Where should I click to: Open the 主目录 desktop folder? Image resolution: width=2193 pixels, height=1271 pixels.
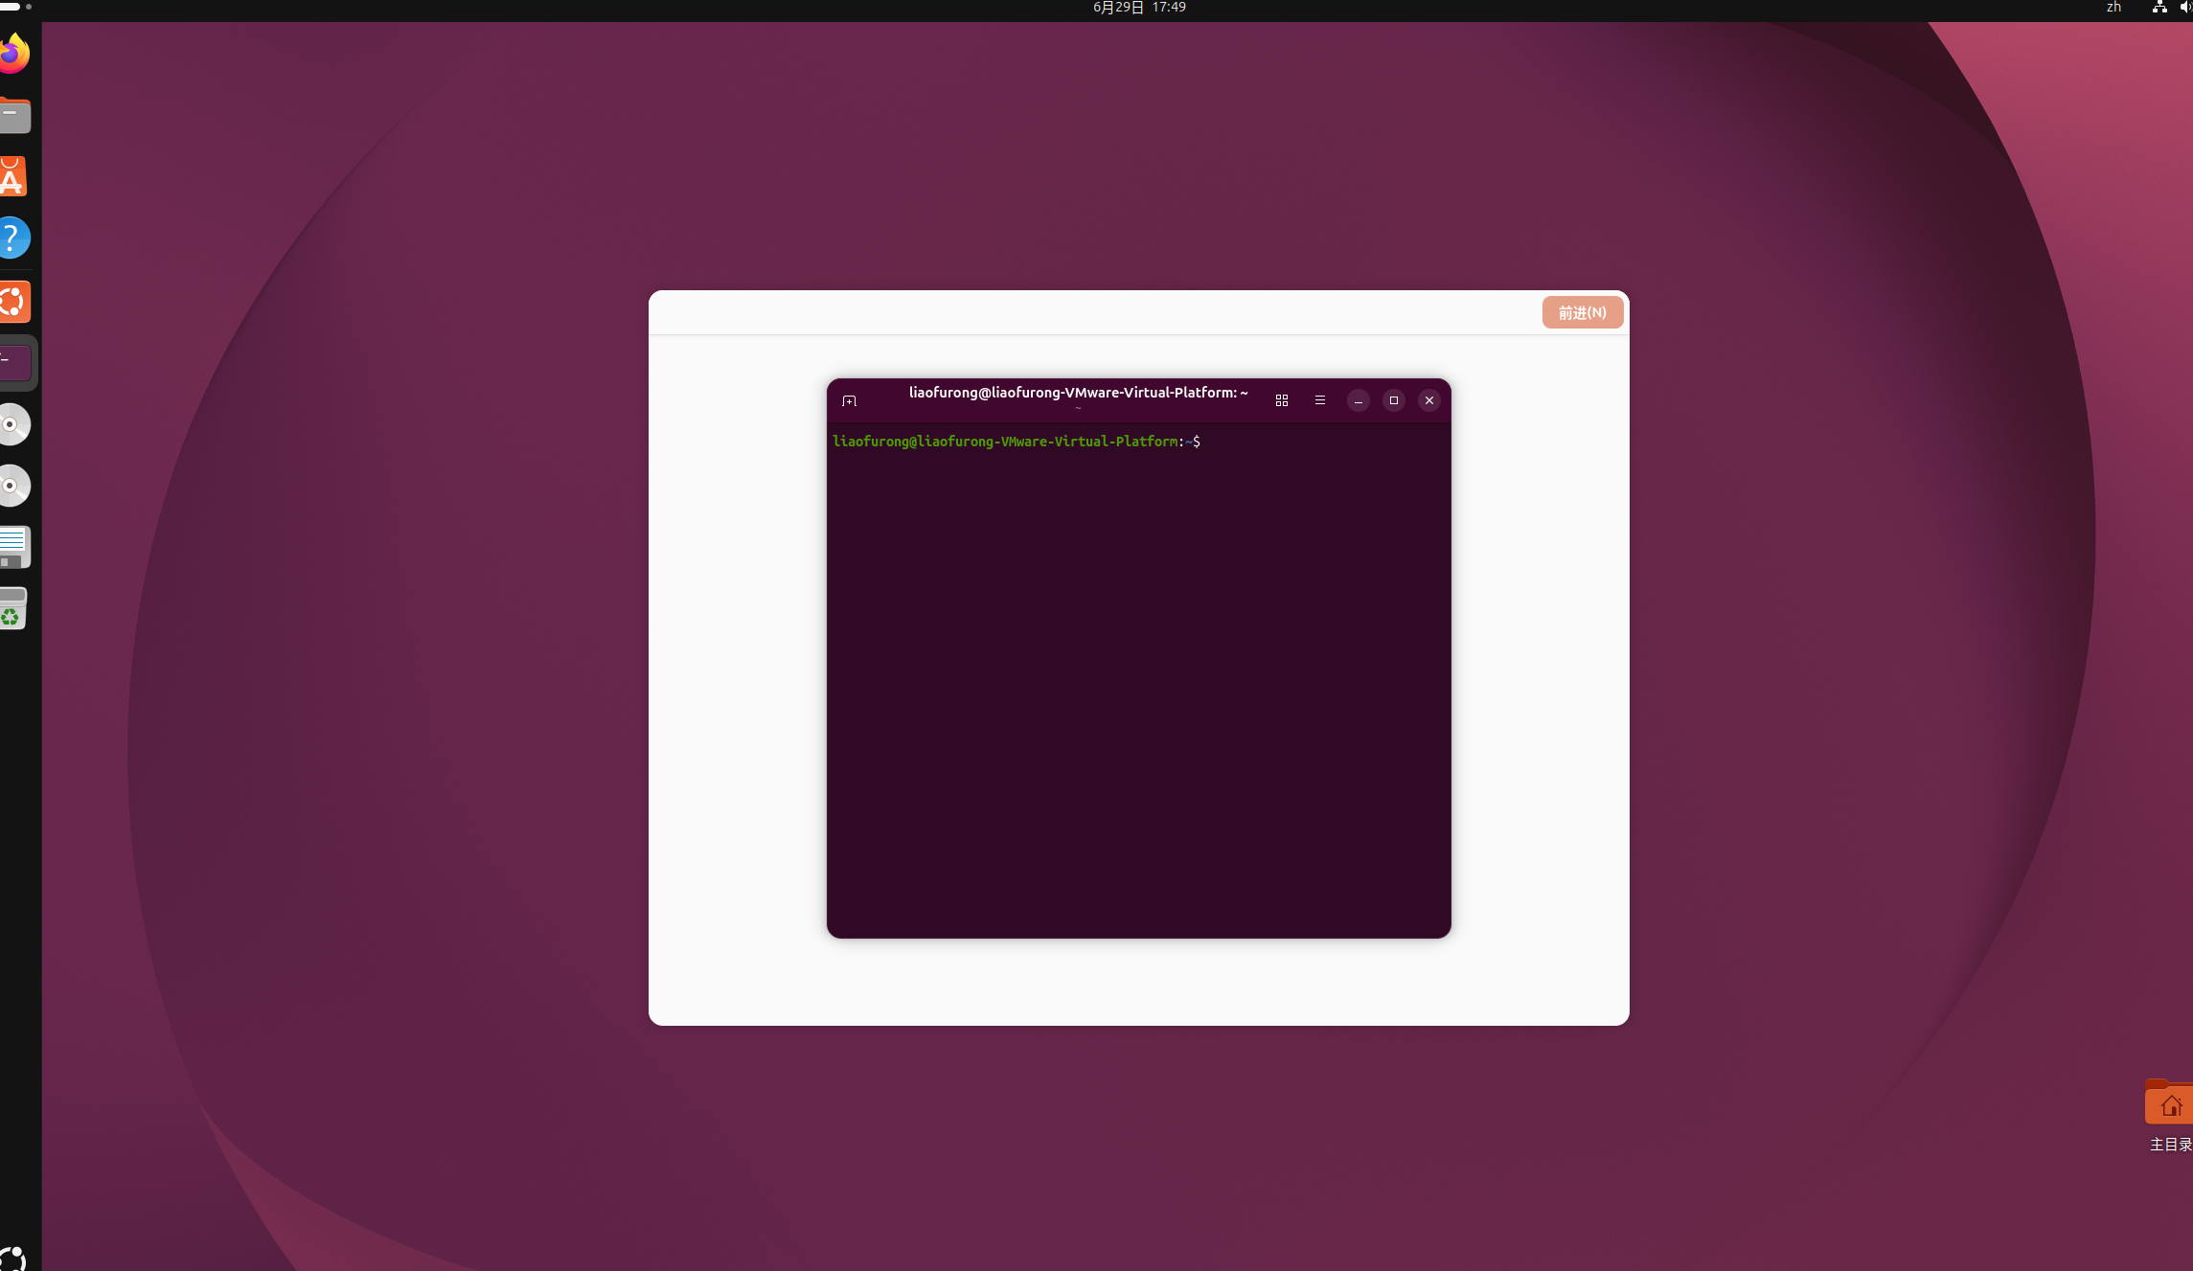(2169, 1116)
